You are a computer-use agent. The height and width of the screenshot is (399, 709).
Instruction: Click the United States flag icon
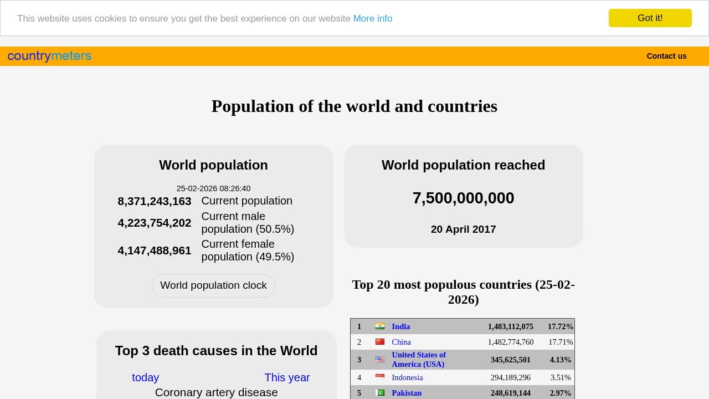[x=380, y=360]
